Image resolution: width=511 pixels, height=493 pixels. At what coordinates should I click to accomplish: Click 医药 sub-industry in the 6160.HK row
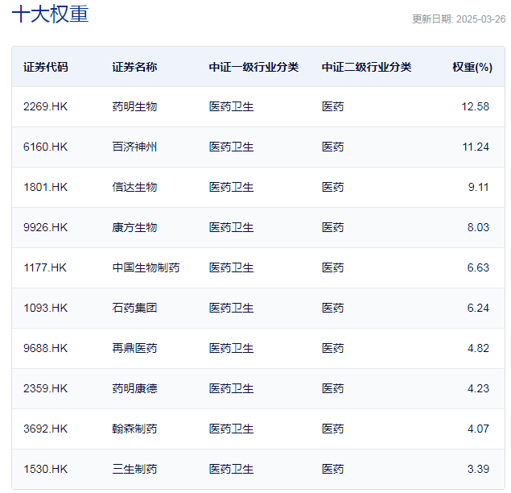(332, 147)
